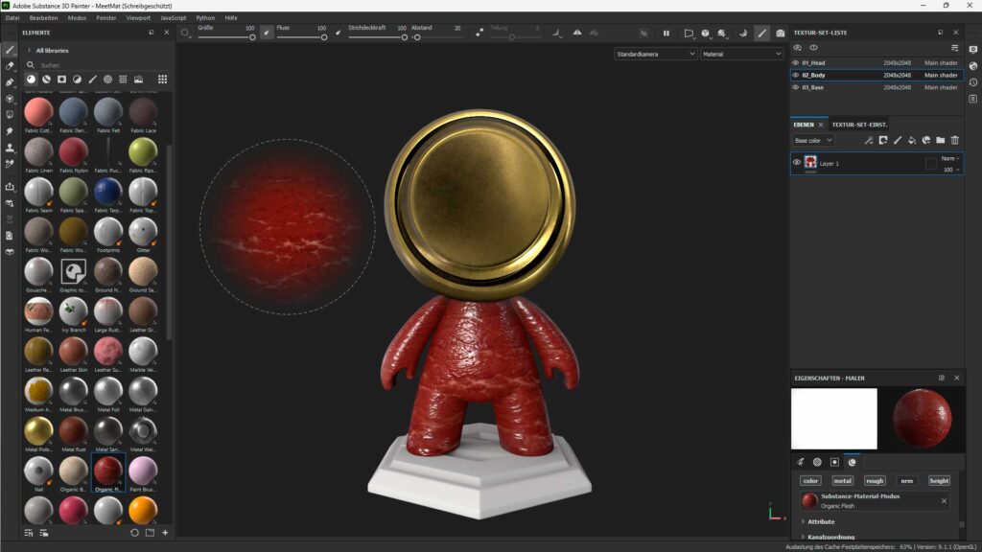Click the Layer 1 thumbnail
Image resolution: width=982 pixels, height=552 pixels.
[810, 163]
